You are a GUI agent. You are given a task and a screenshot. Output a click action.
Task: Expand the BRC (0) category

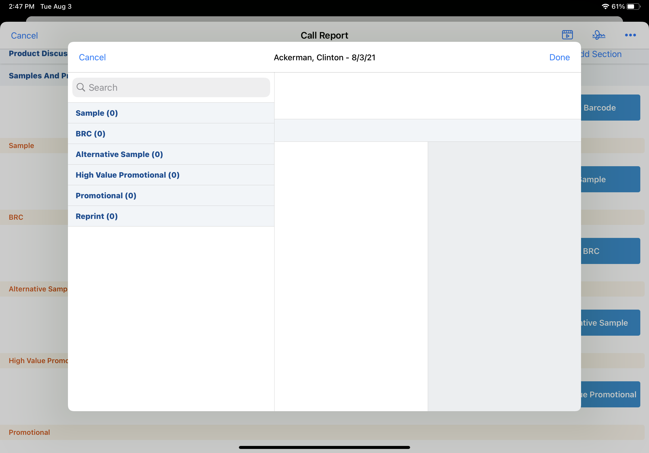(x=171, y=134)
